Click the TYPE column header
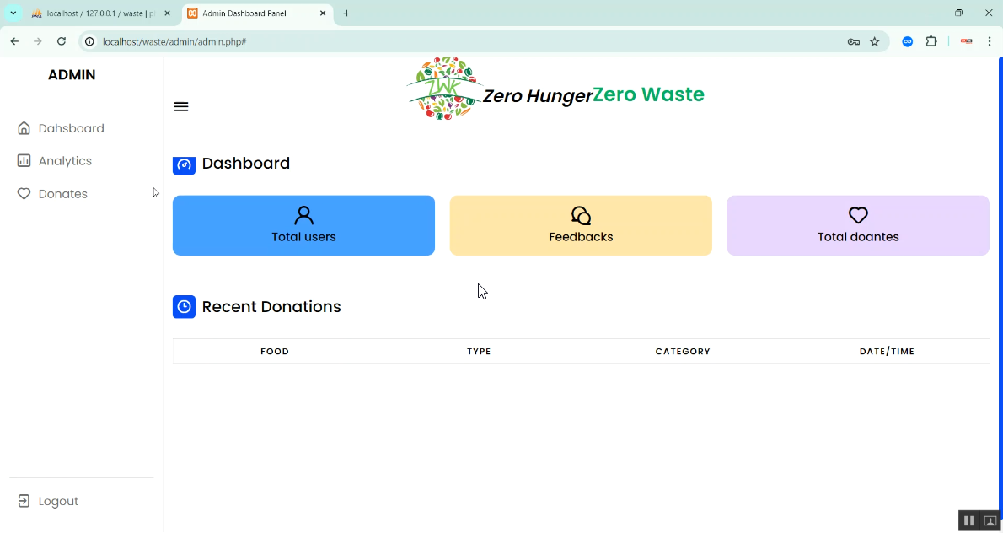Screen dimensions: 1003x533 coord(479,352)
